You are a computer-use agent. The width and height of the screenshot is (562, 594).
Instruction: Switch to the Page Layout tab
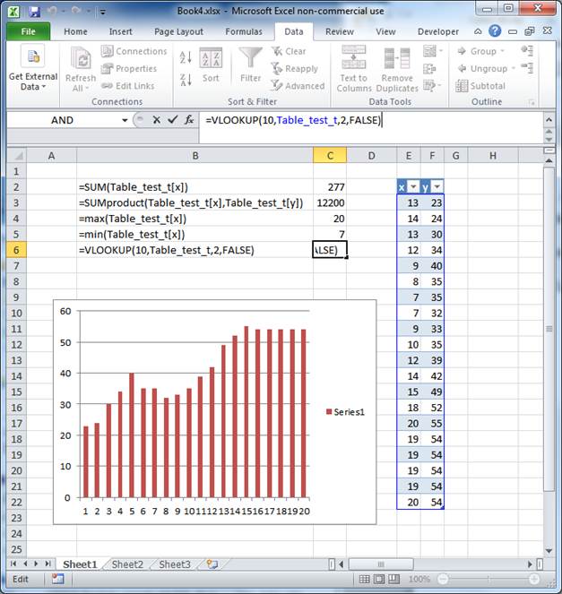pyautogui.click(x=178, y=31)
